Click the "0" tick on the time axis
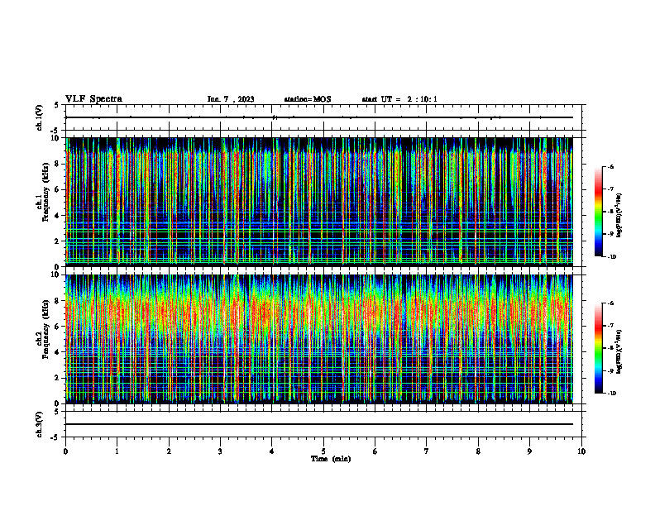655x506 pixels. (65, 451)
